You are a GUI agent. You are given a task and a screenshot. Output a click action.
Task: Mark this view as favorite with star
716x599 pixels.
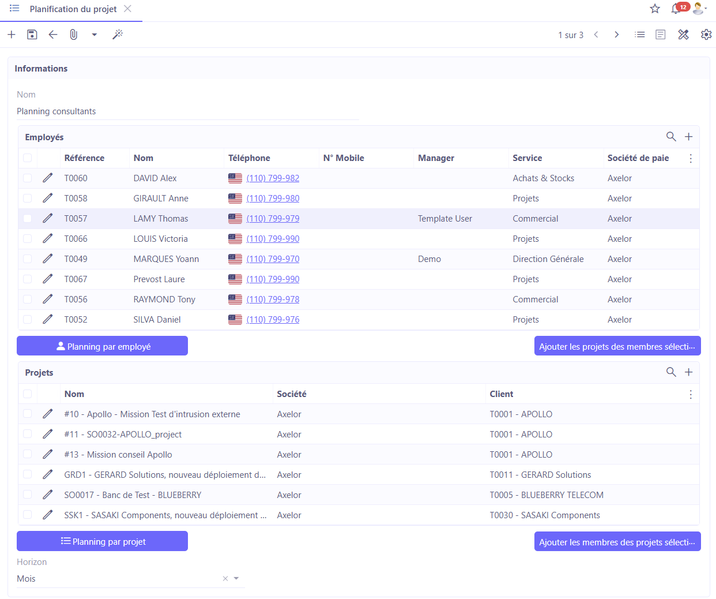click(655, 9)
